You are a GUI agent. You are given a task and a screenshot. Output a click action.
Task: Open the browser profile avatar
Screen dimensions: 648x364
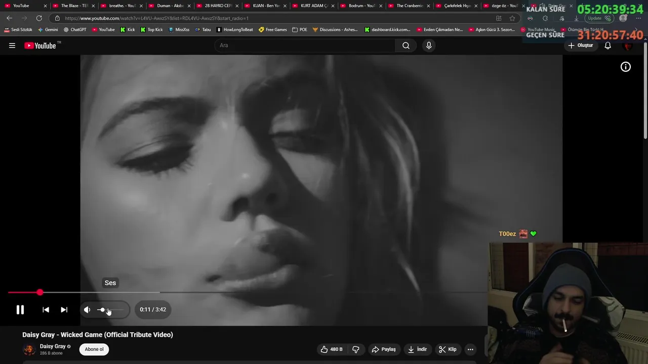(623, 18)
